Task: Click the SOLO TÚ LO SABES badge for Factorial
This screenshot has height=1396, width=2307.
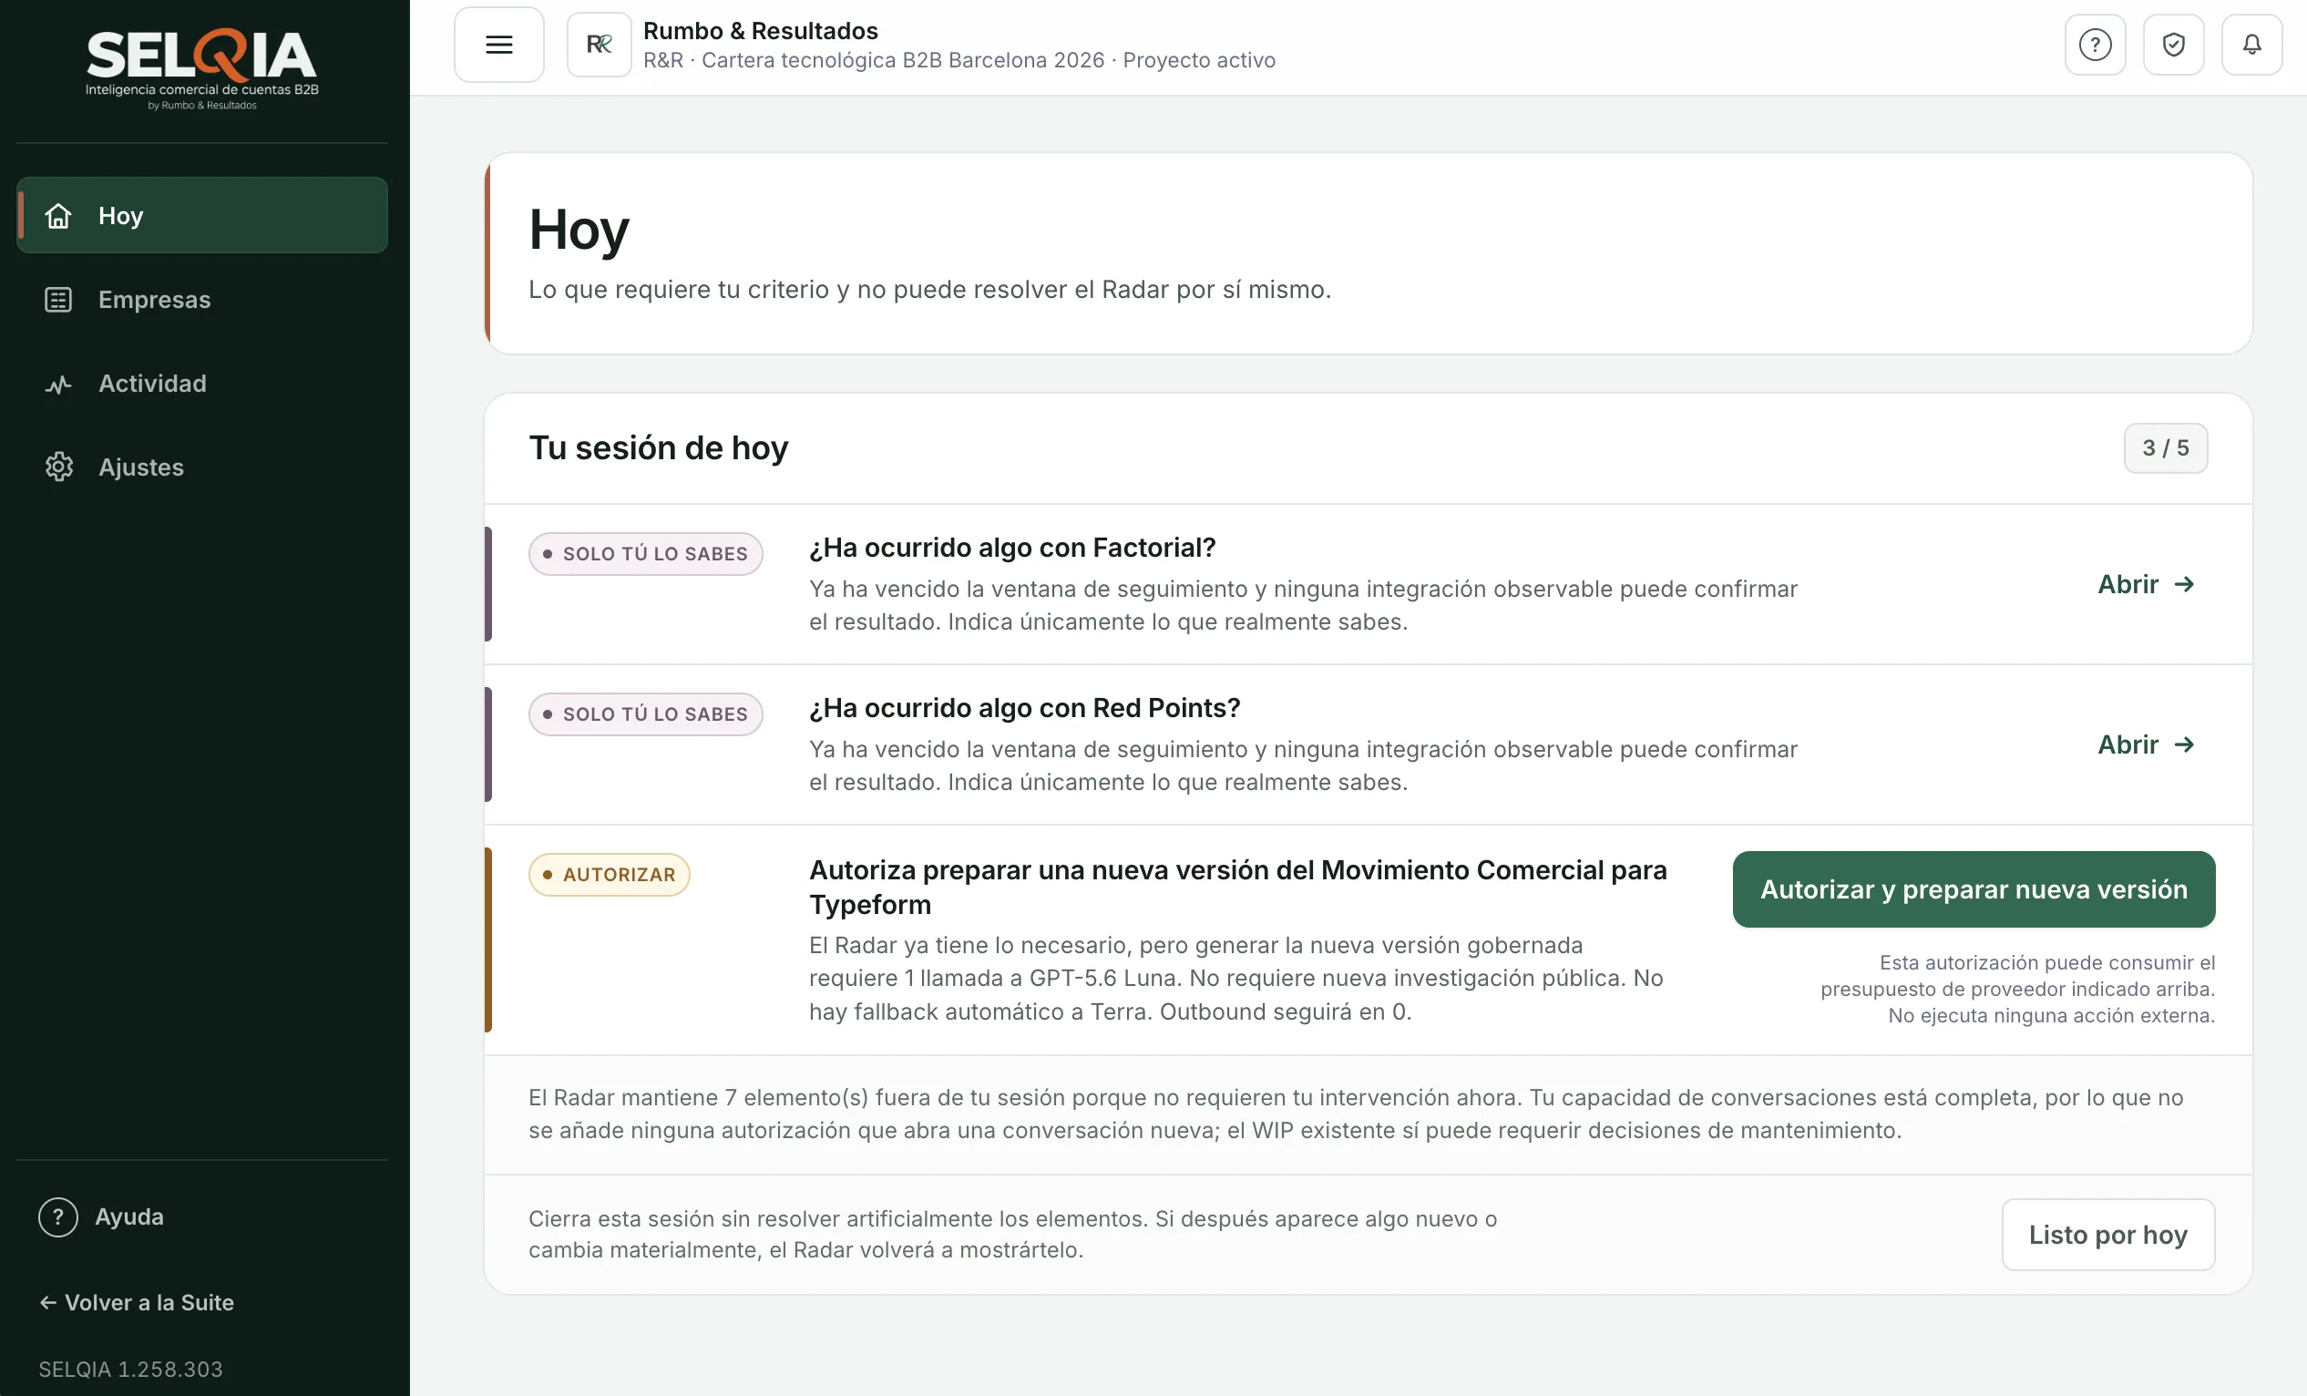Action: [x=646, y=554]
